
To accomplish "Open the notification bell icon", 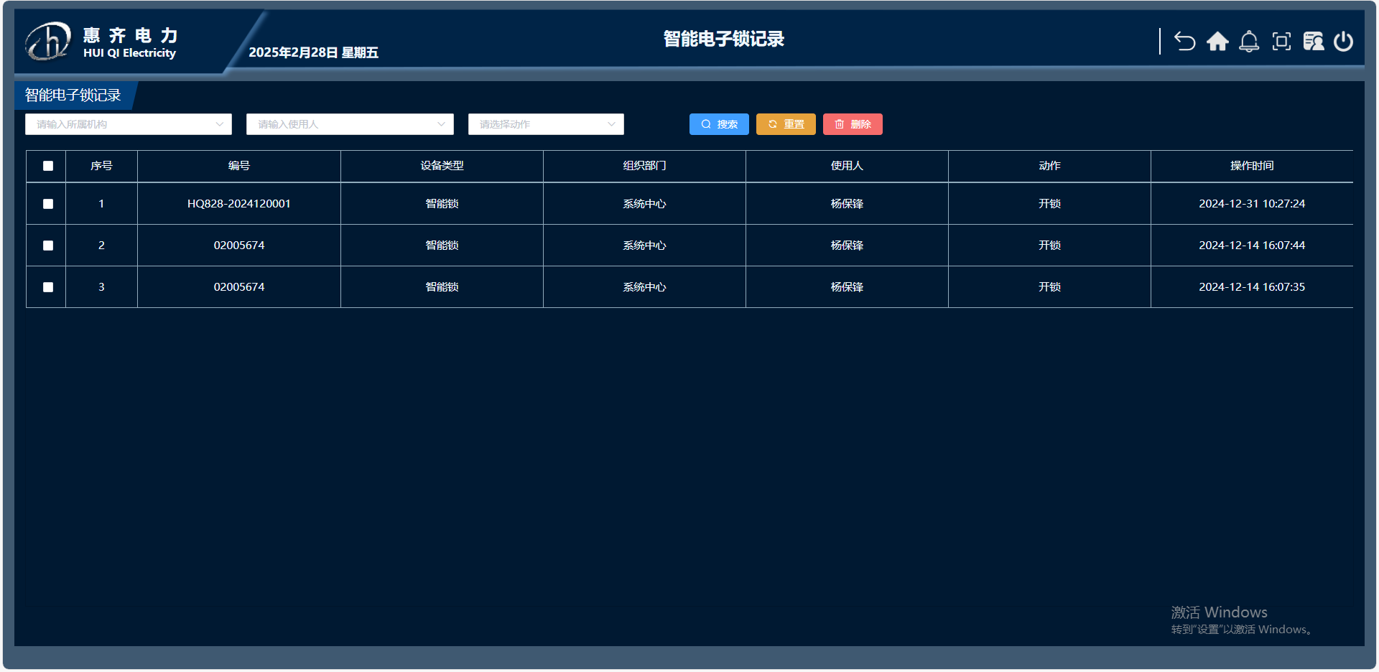I will pos(1249,42).
